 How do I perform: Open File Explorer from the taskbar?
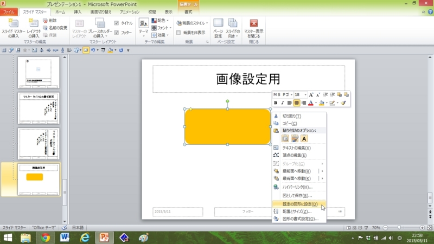click(25, 237)
